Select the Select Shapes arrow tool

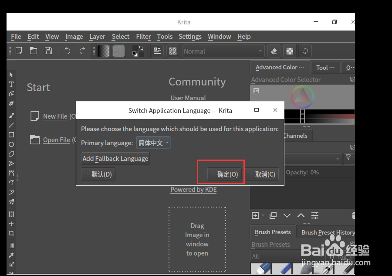click(x=11, y=75)
